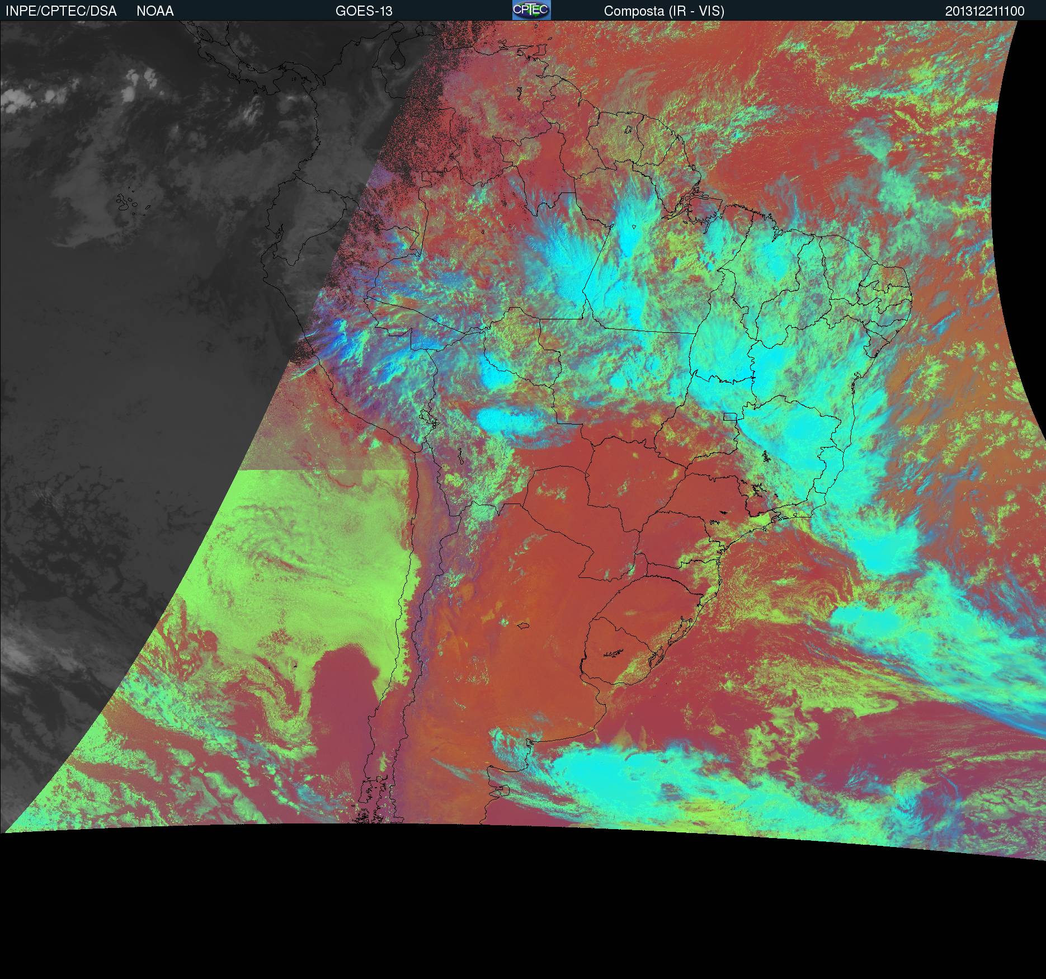
Task: Click the INPE/CPTEC/DSA label
Action: pos(62,11)
